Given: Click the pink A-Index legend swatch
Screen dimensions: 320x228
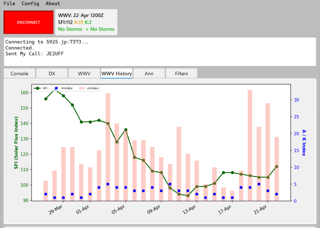Looking at the screenshot, I should [x=81, y=88].
